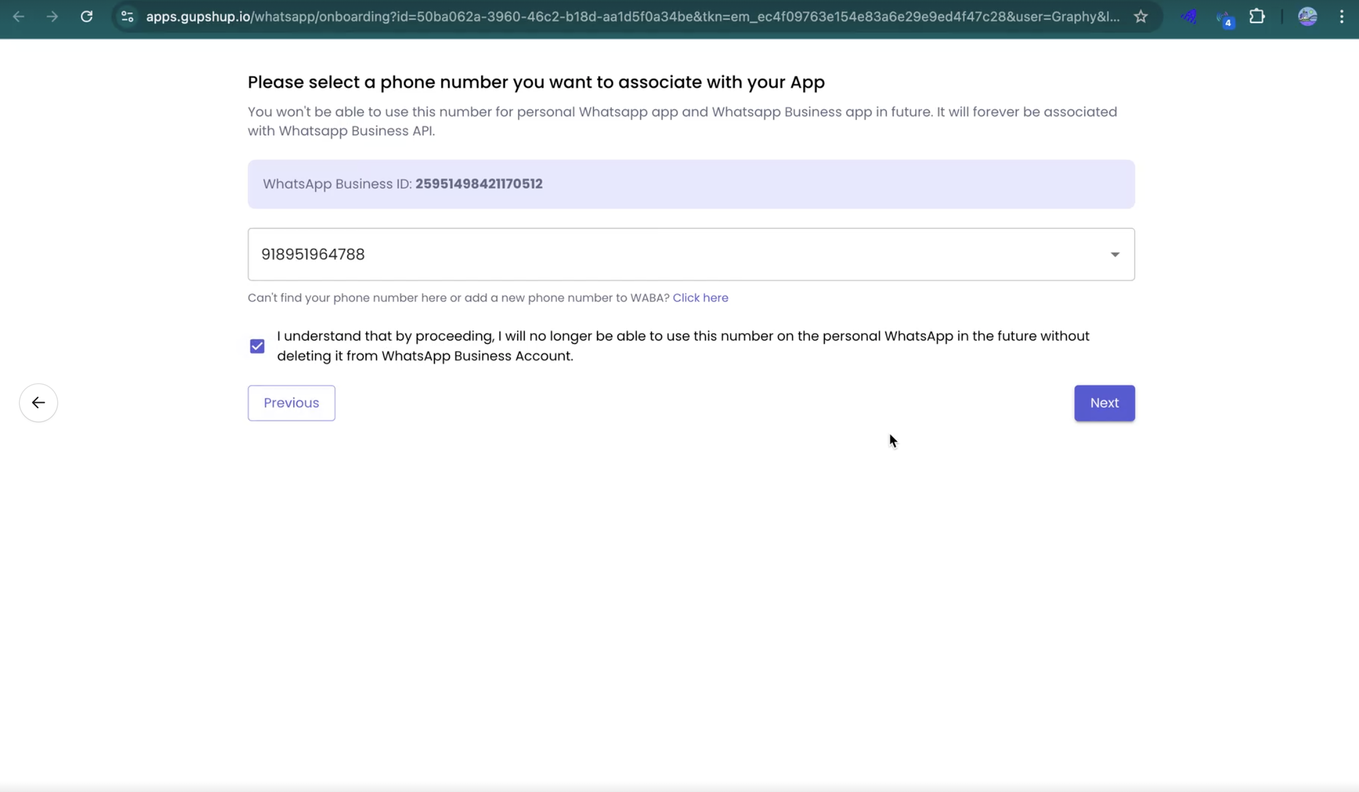The height and width of the screenshot is (792, 1359).
Task: Bookmark this page with the star icon
Action: (x=1140, y=17)
